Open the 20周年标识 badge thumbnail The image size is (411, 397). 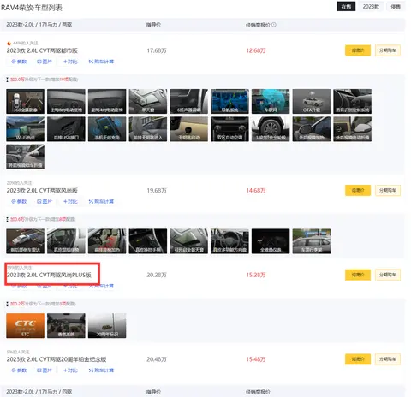[107, 325]
